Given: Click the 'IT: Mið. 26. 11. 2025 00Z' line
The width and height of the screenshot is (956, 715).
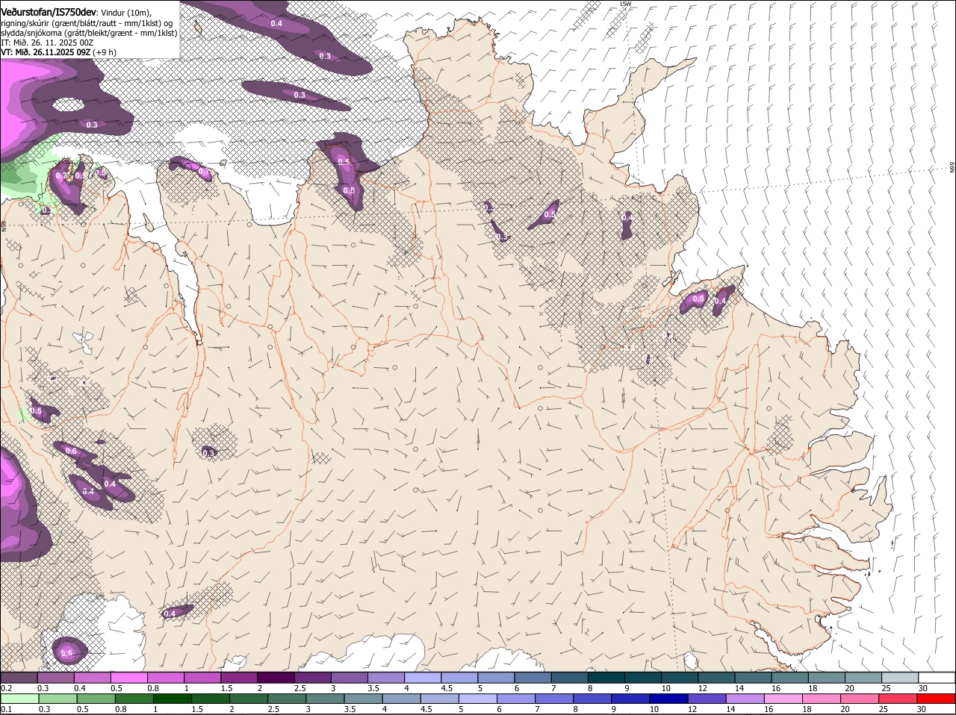Looking at the screenshot, I should coord(47,43).
